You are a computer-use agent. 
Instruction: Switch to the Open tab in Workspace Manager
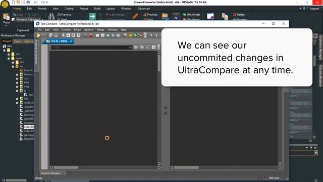click(18, 41)
